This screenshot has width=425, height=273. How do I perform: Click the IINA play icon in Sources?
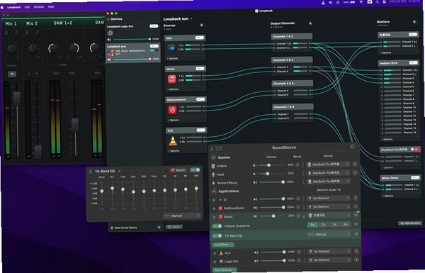point(171,48)
